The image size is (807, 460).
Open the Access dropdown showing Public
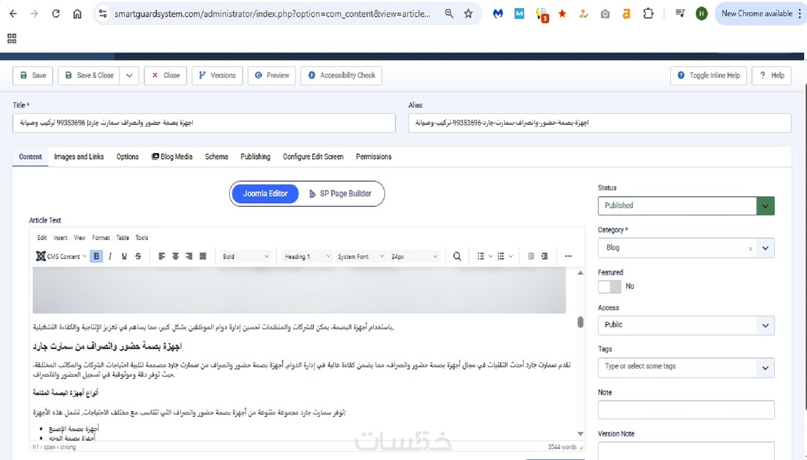[686, 325]
